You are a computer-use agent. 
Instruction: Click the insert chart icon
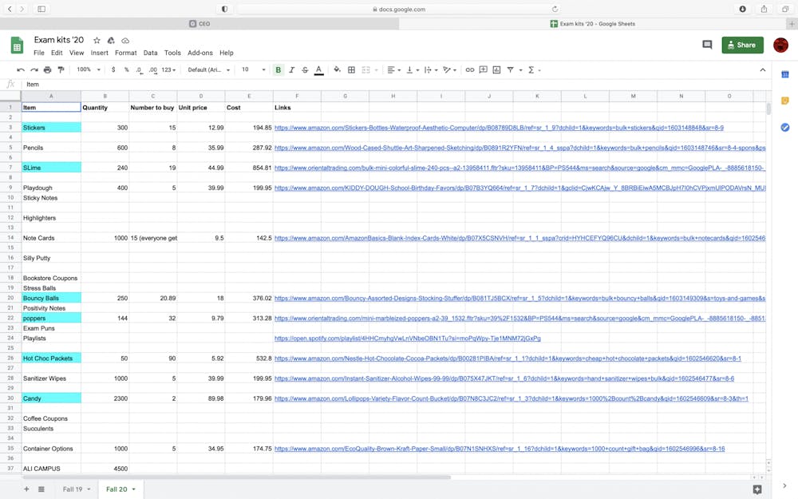(x=496, y=70)
